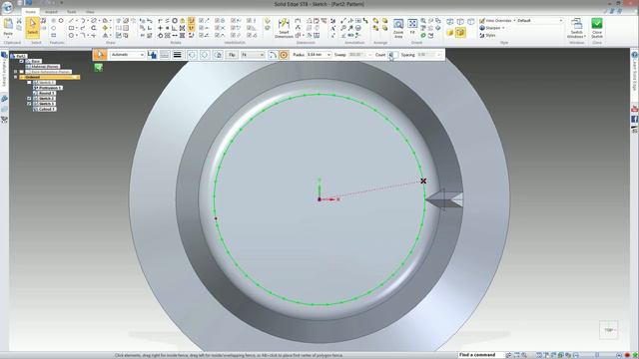
Task: Switch to the Tools ribbon tab
Action: pyautogui.click(x=71, y=12)
